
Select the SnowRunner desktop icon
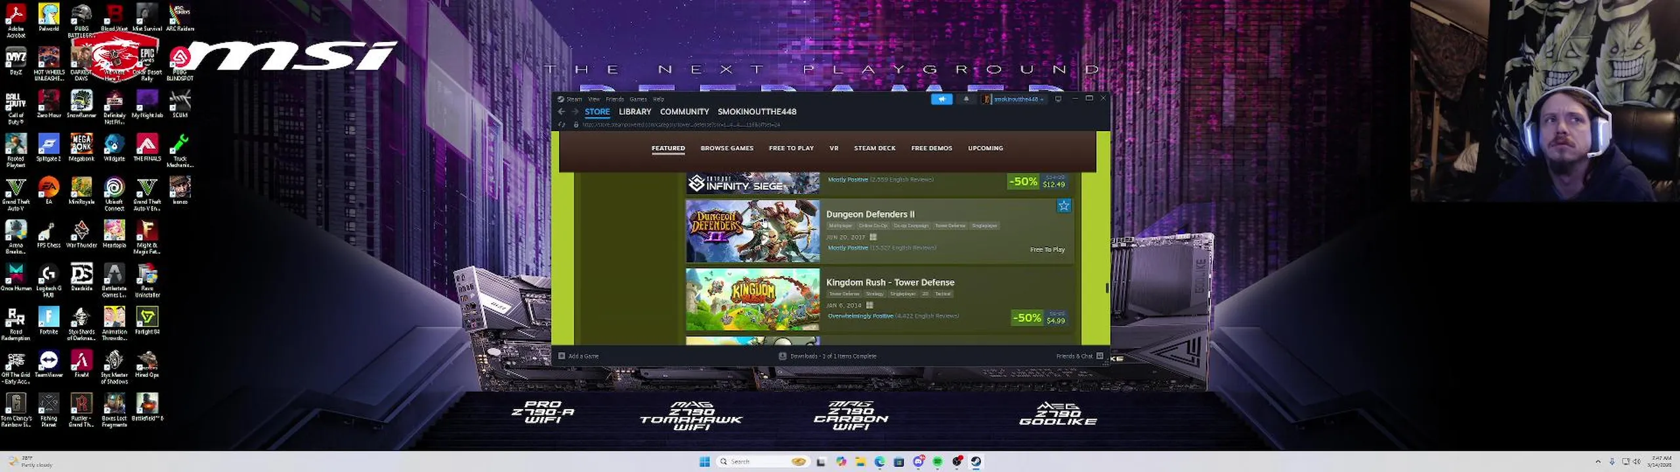(x=81, y=104)
